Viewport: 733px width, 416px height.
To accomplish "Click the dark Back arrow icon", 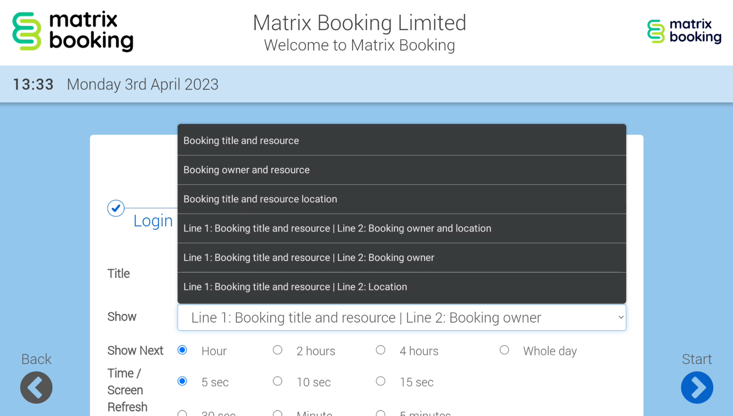I will tap(36, 387).
